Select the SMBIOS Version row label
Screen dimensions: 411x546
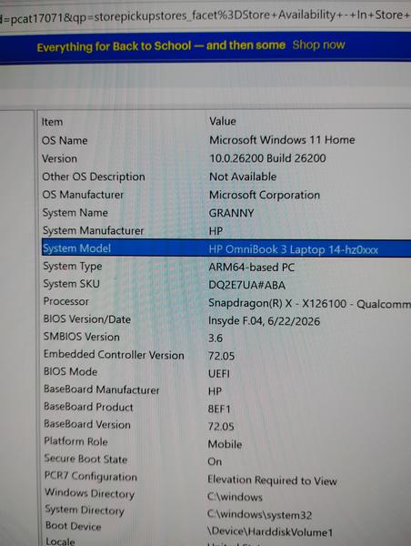pyautogui.click(x=82, y=337)
